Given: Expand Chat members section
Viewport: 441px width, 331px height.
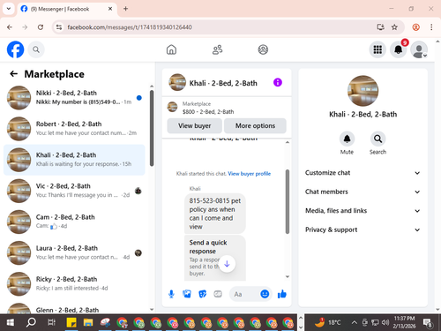Looking at the screenshot, I should click(363, 192).
